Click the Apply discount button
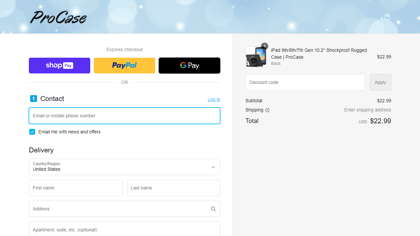Viewport: 420px width, 236px height. [x=380, y=82]
